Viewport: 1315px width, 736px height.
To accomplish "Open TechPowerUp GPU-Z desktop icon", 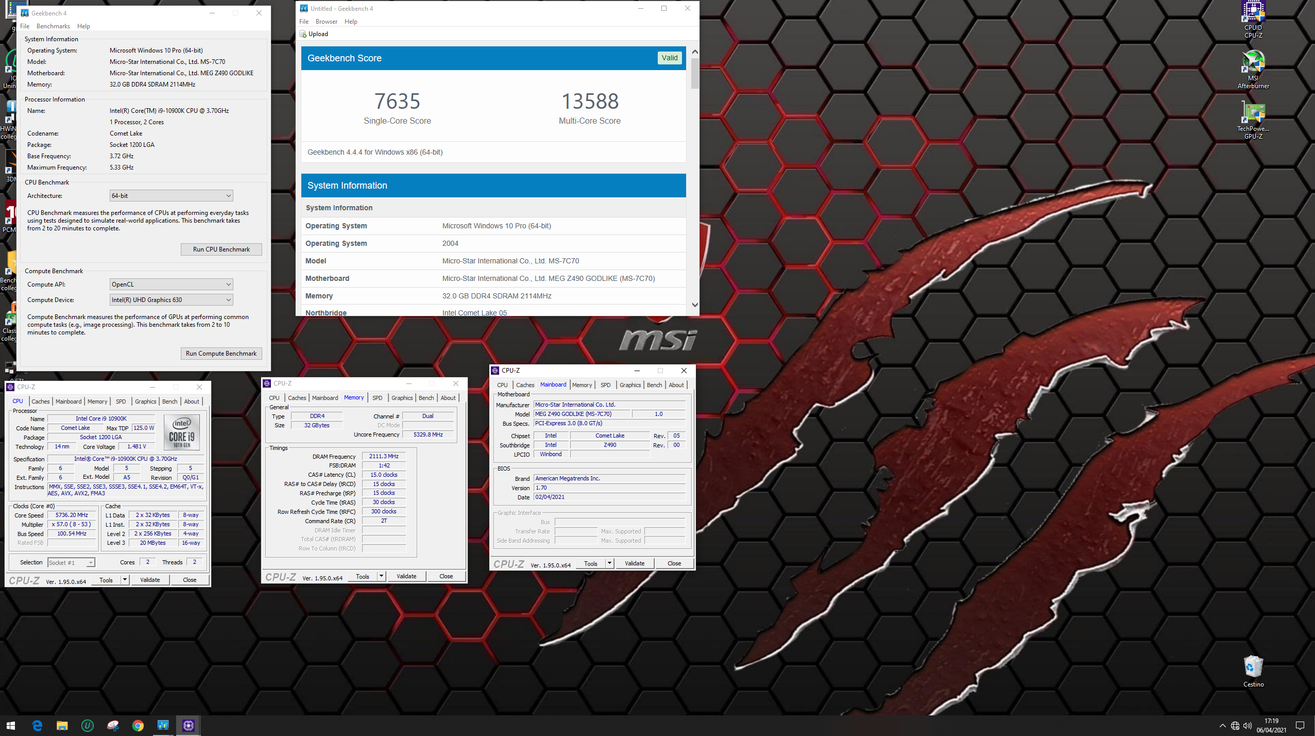I will point(1253,120).
